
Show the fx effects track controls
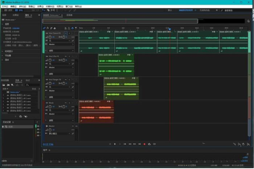(x=48, y=28)
